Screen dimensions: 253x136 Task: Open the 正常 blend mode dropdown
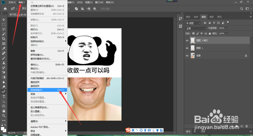pyautogui.click(x=196, y=28)
